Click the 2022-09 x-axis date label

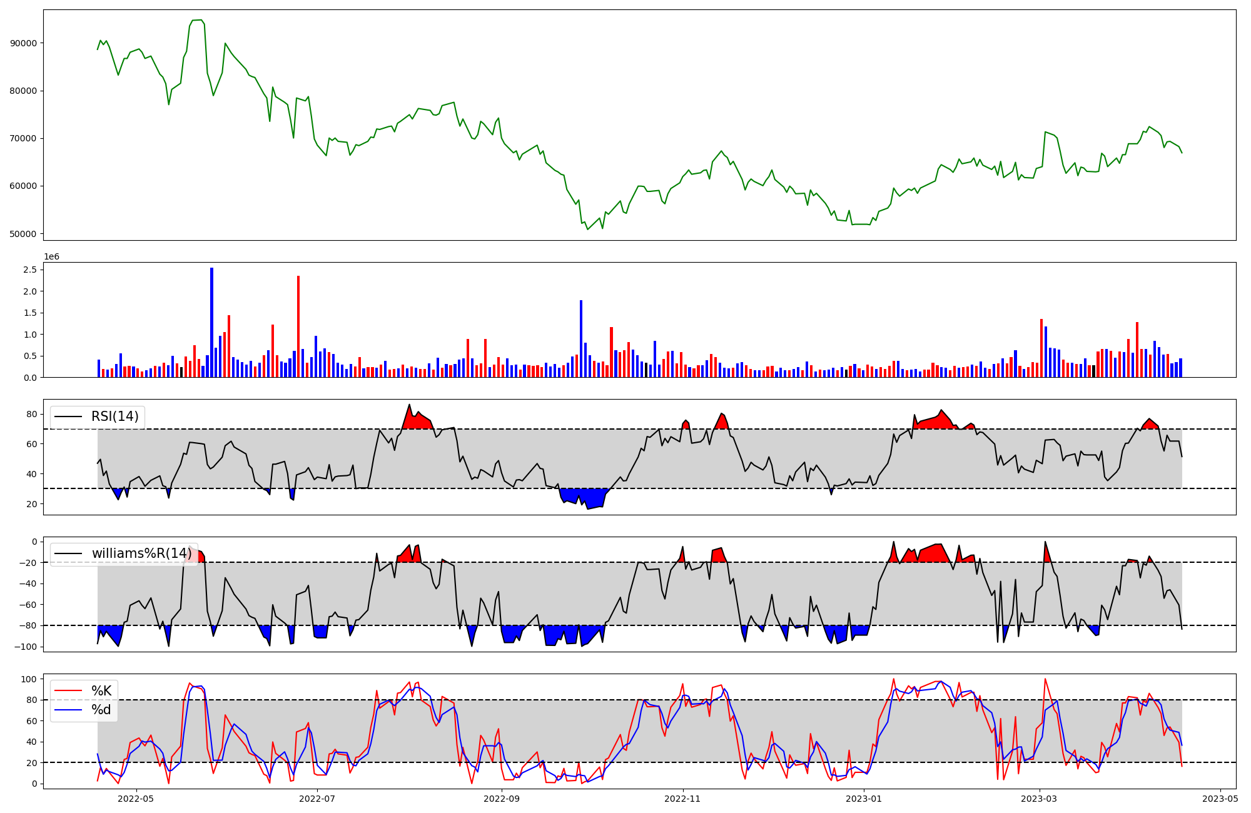coord(502,798)
